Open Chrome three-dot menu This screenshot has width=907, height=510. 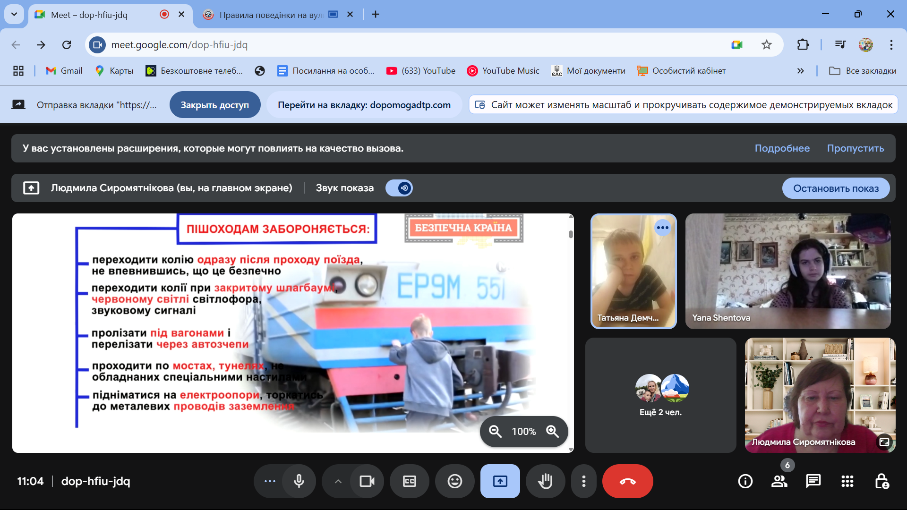pyautogui.click(x=891, y=45)
